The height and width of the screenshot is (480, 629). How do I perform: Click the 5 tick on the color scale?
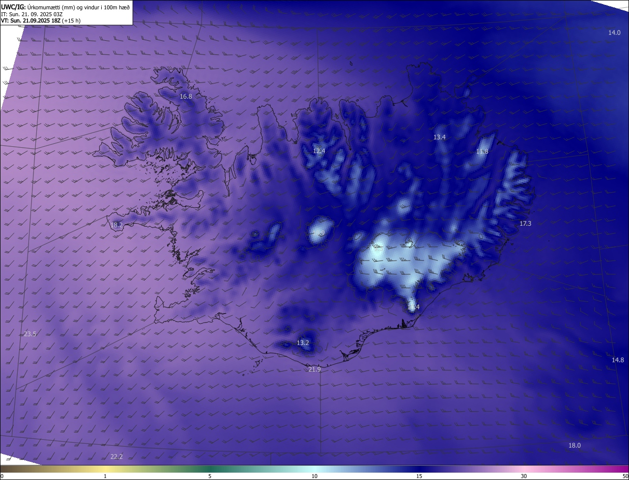(210, 476)
